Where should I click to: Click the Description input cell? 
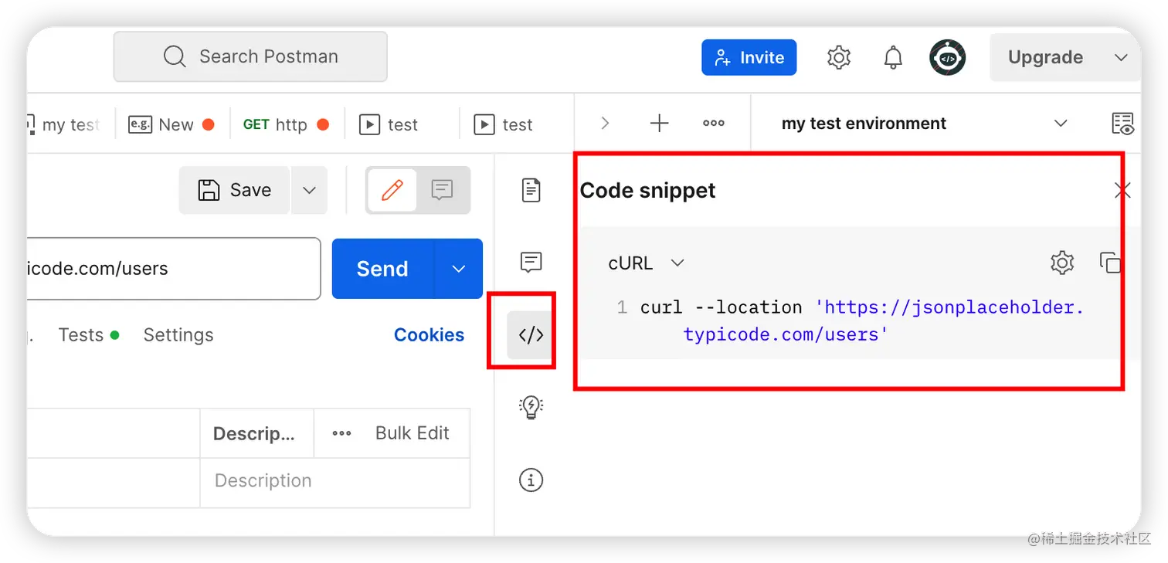coord(334,481)
